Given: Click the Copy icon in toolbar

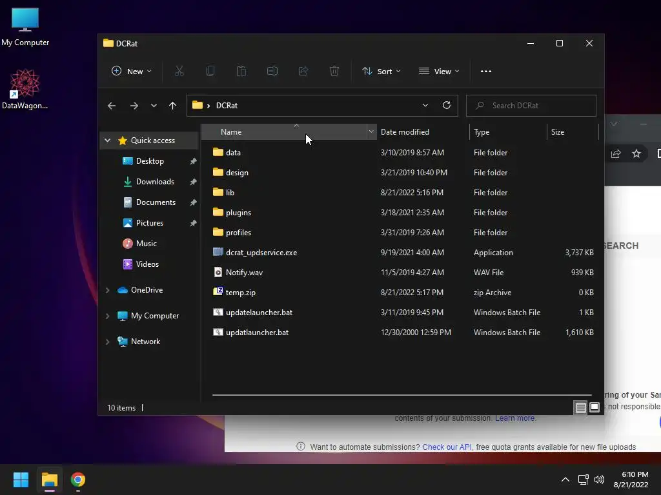Looking at the screenshot, I should pyautogui.click(x=210, y=71).
